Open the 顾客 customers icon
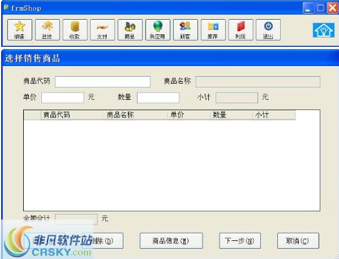The image size is (339, 259). click(186, 30)
